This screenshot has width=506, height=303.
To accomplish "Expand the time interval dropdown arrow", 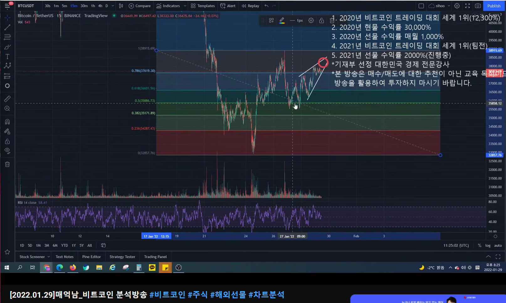I will click(113, 6).
